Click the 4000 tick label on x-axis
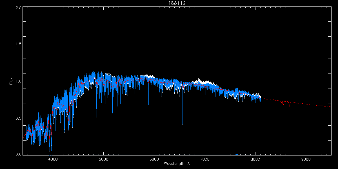338x169 pixels. [53, 159]
